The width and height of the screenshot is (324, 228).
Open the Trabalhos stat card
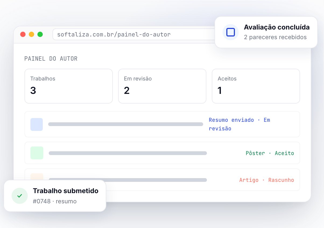pyautogui.click(x=69, y=86)
